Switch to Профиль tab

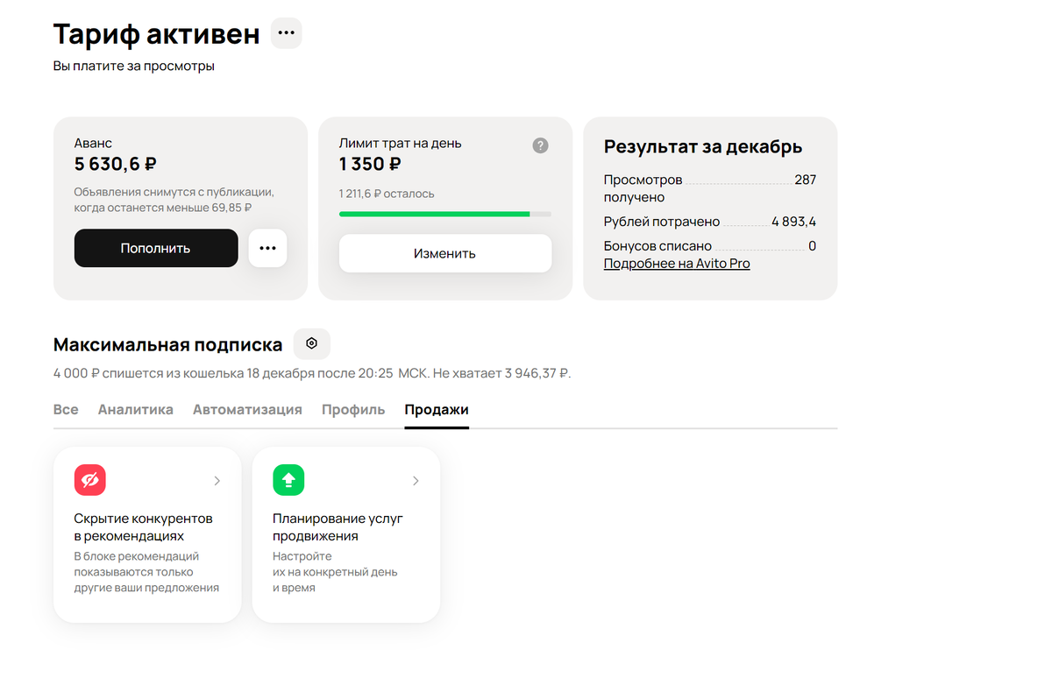click(x=353, y=410)
